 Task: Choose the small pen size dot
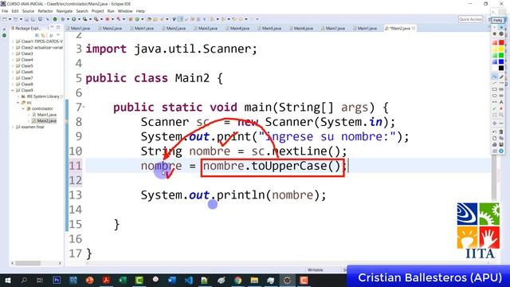pos(494,28)
